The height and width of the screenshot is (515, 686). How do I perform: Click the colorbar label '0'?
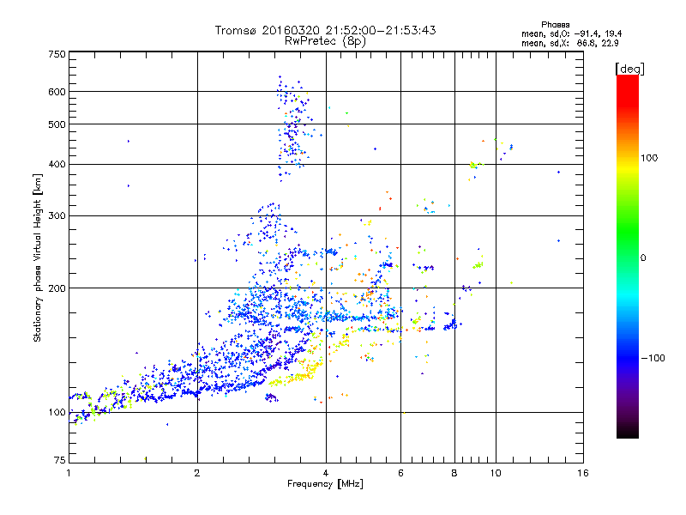643,258
